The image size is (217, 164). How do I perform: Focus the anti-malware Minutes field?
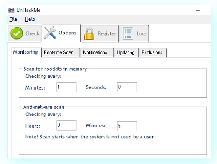127,126
